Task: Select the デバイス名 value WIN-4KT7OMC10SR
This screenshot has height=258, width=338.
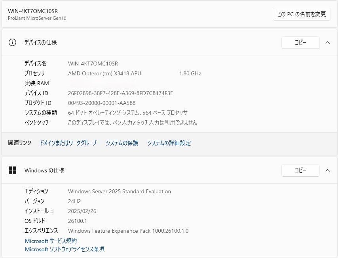Action: pos(93,64)
